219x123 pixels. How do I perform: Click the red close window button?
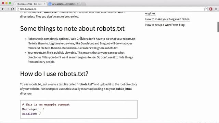pyautogui.click(x=3, y=3)
